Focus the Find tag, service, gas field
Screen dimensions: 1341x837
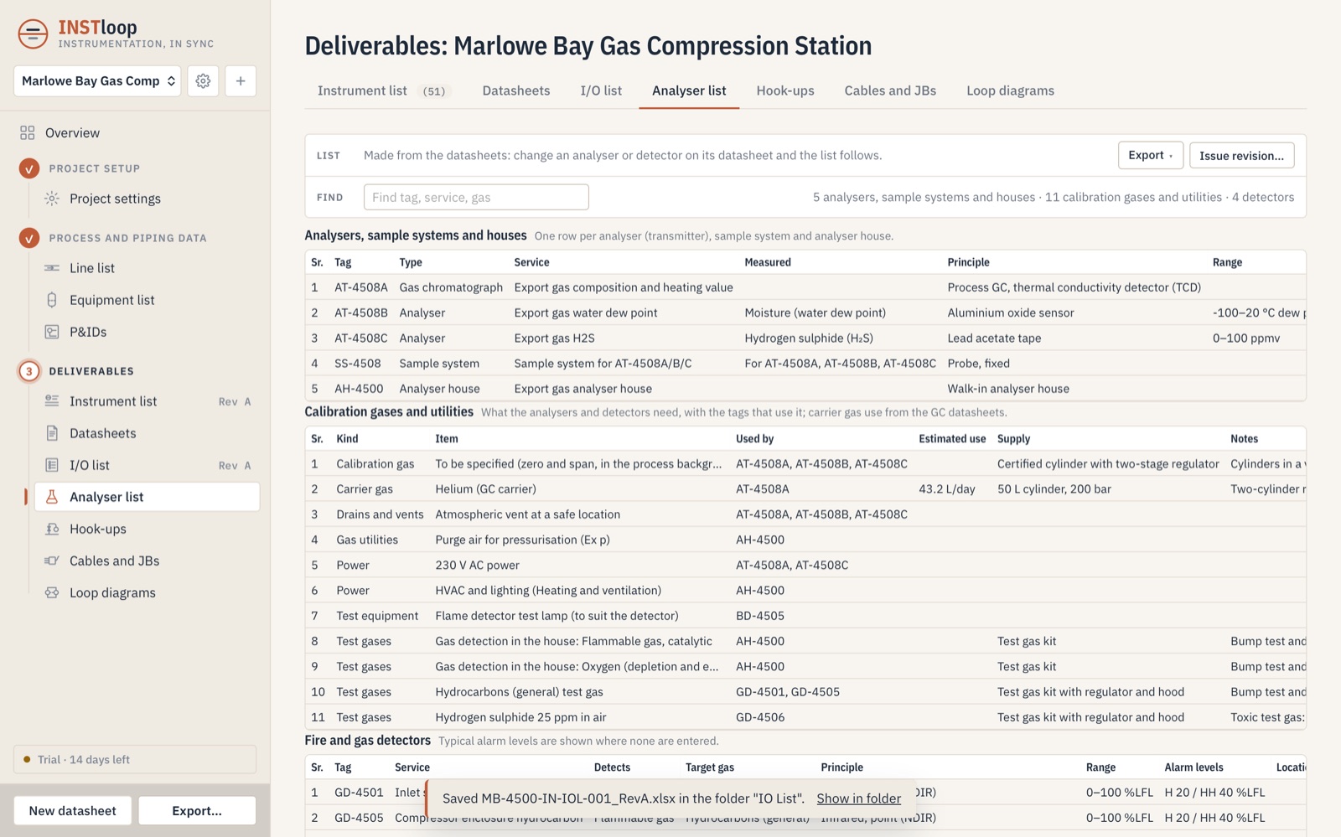pyautogui.click(x=476, y=197)
